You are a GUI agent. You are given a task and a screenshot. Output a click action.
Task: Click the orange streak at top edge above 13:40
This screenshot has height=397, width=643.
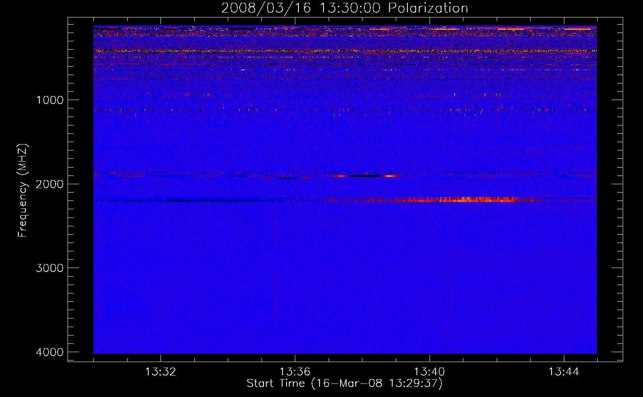[x=445, y=29]
